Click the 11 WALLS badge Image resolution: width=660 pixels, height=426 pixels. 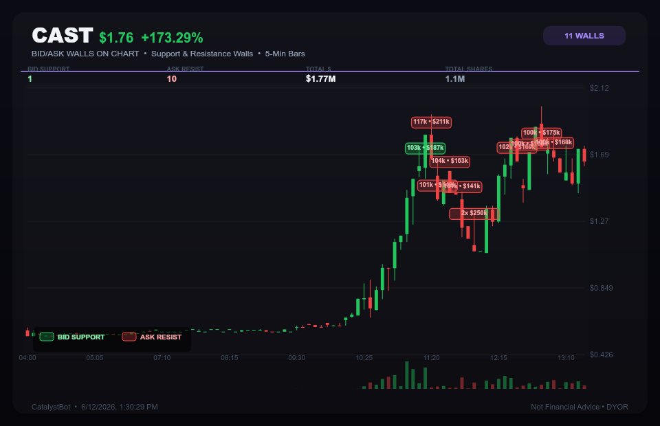(584, 36)
